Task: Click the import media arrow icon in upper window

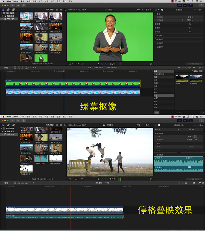Action: (13, 5)
